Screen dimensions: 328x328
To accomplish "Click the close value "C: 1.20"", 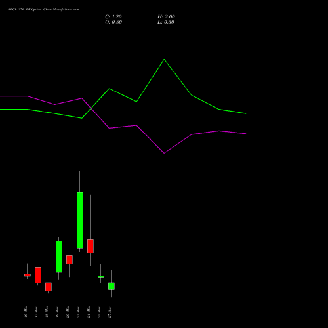I will [113, 17].
